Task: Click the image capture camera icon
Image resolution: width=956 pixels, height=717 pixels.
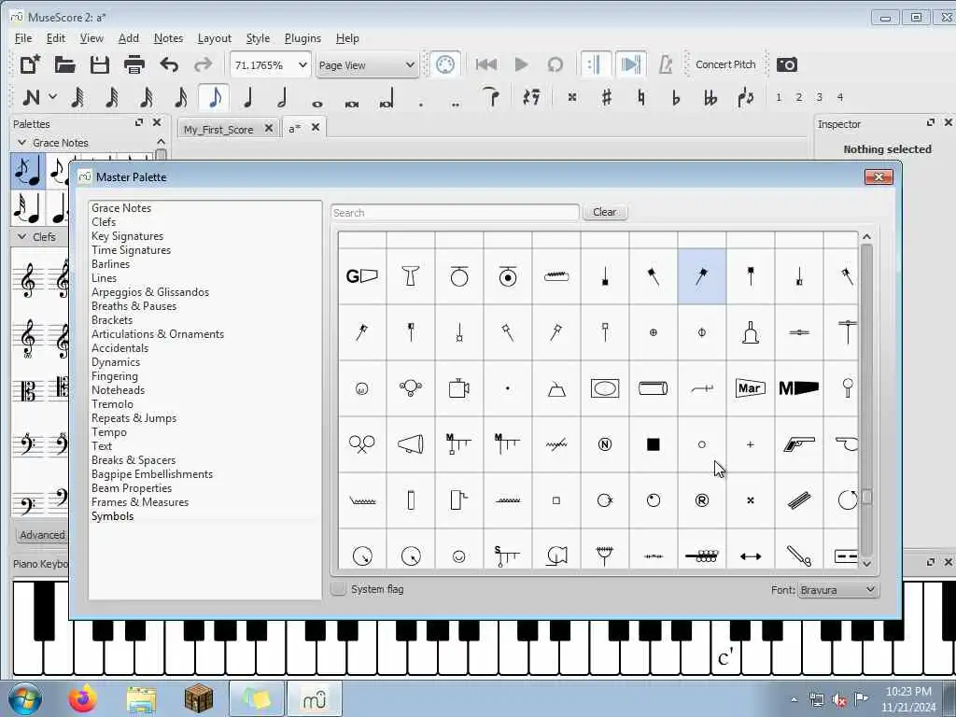Action: (787, 64)
